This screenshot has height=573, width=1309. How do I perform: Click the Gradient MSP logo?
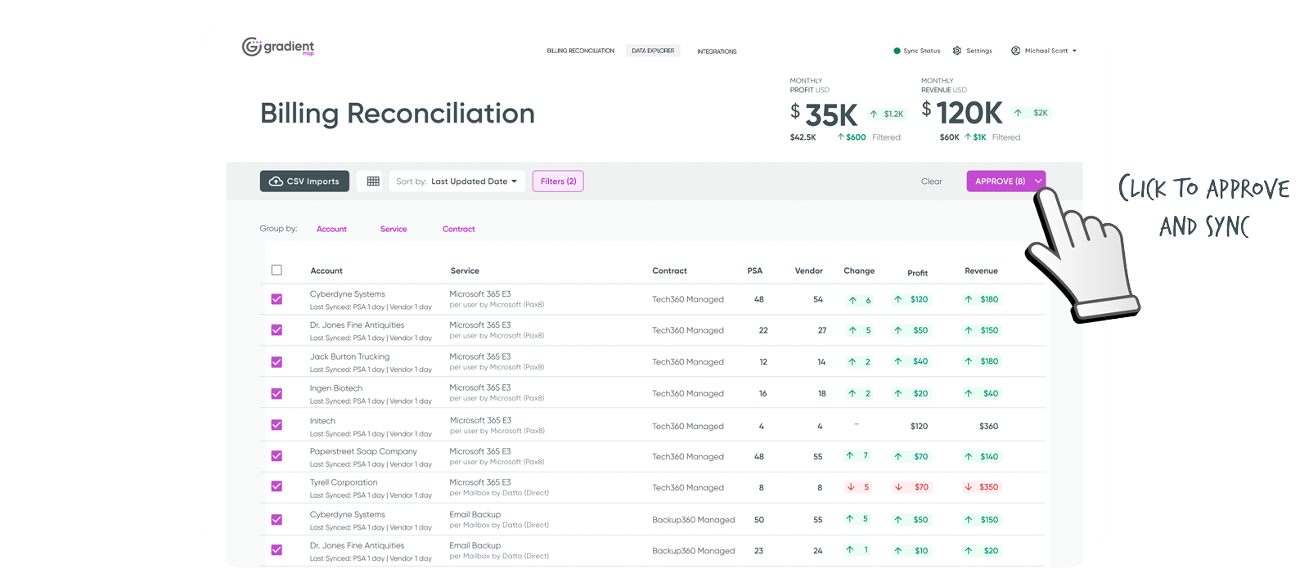277,47
